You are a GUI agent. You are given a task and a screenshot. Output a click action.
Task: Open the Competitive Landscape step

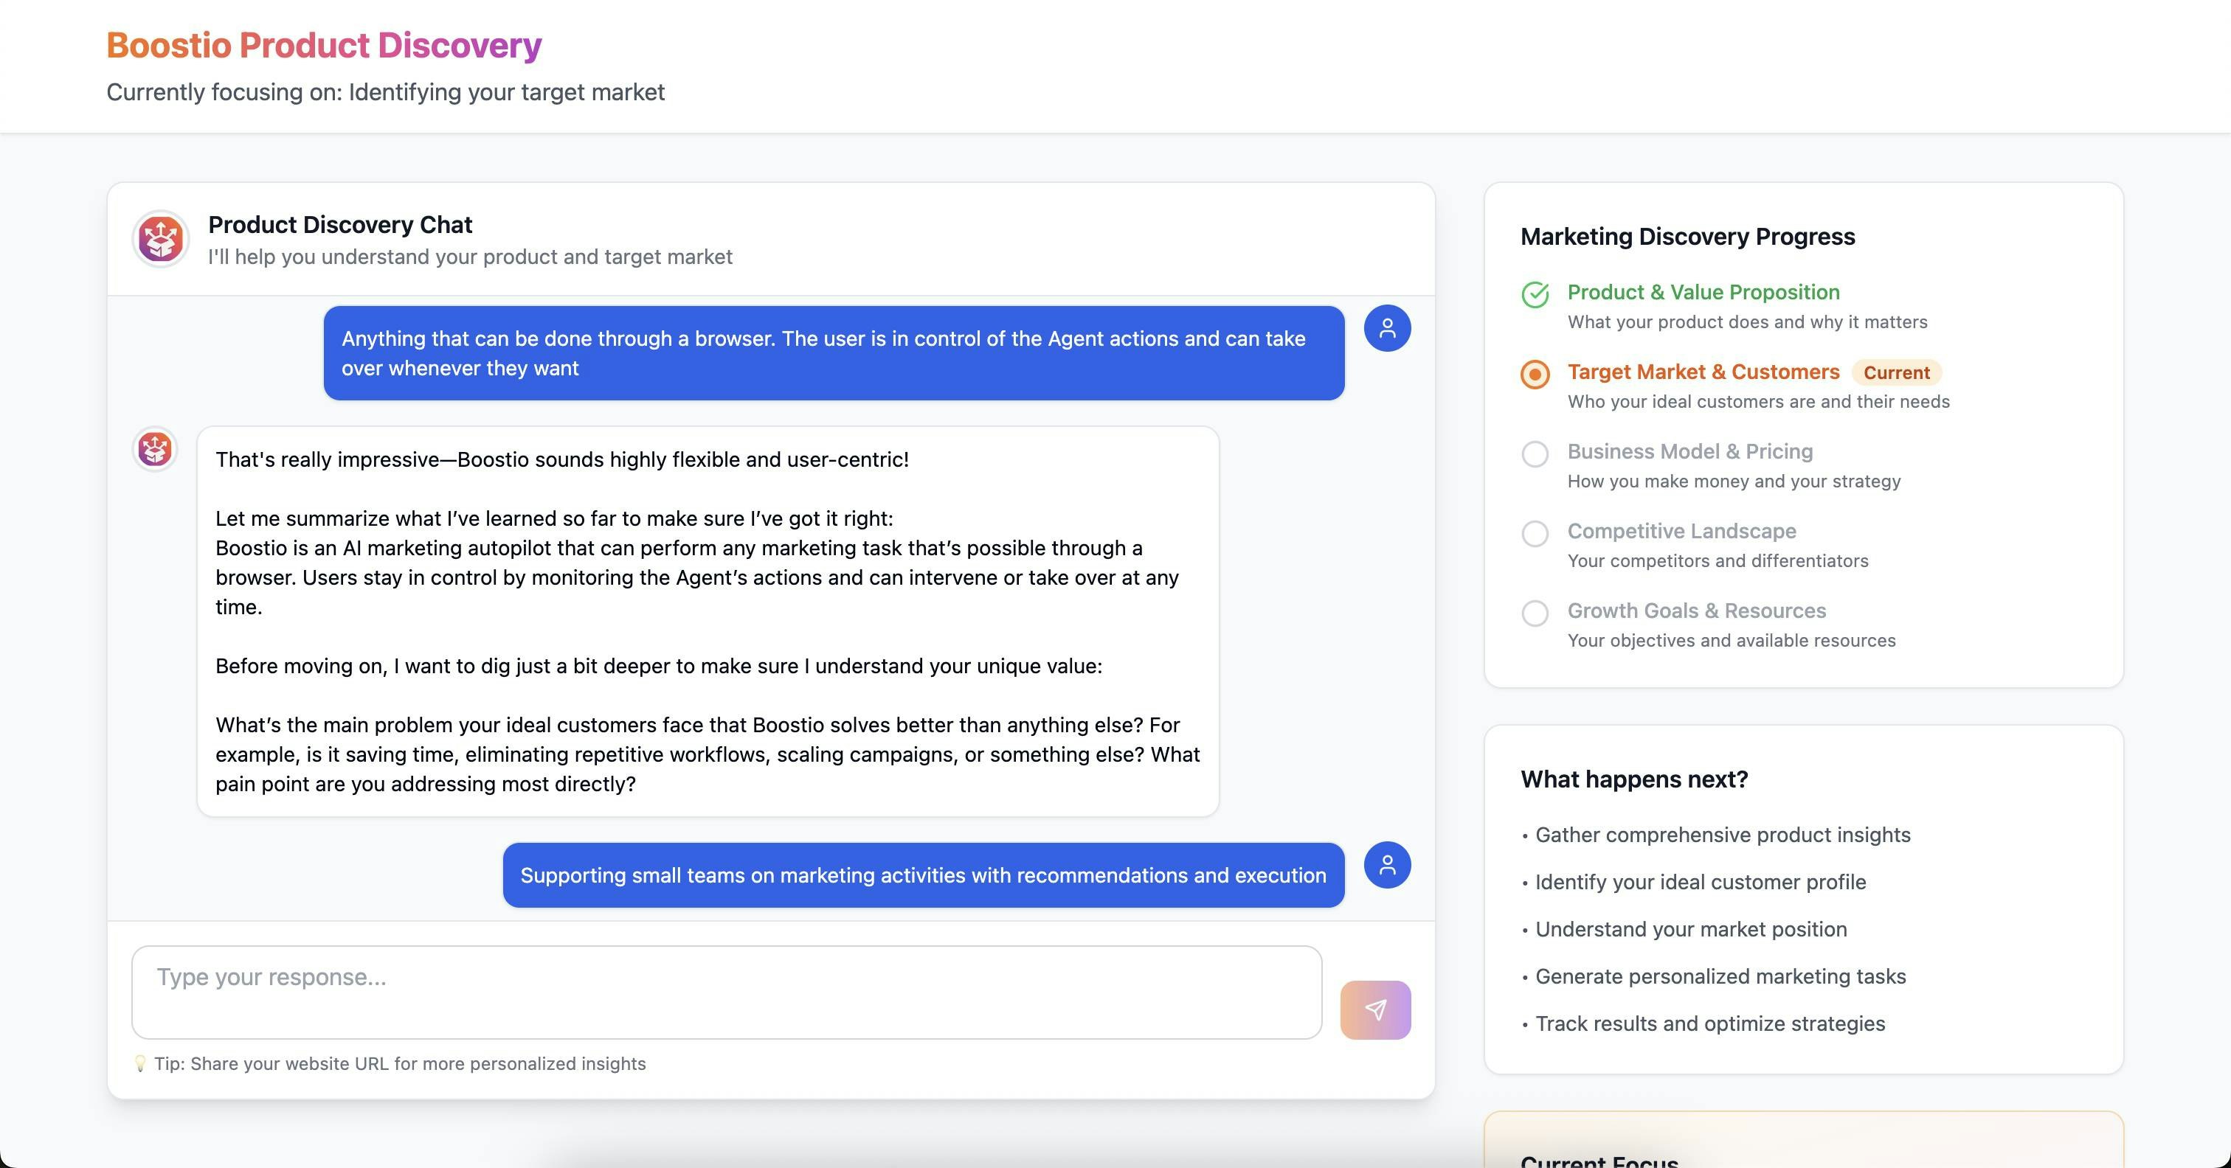pos(1682,532)
